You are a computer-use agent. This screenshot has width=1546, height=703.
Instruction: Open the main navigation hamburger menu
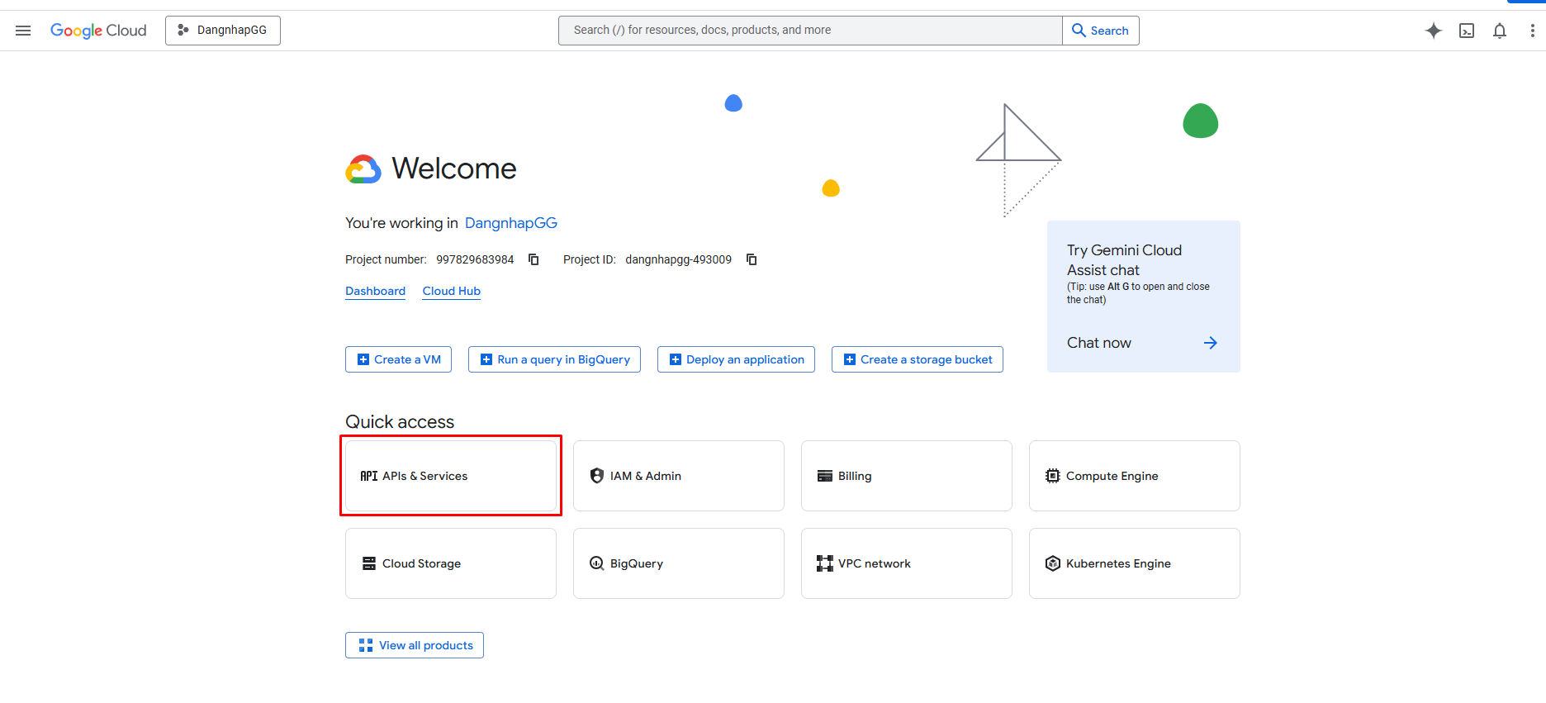23,31
